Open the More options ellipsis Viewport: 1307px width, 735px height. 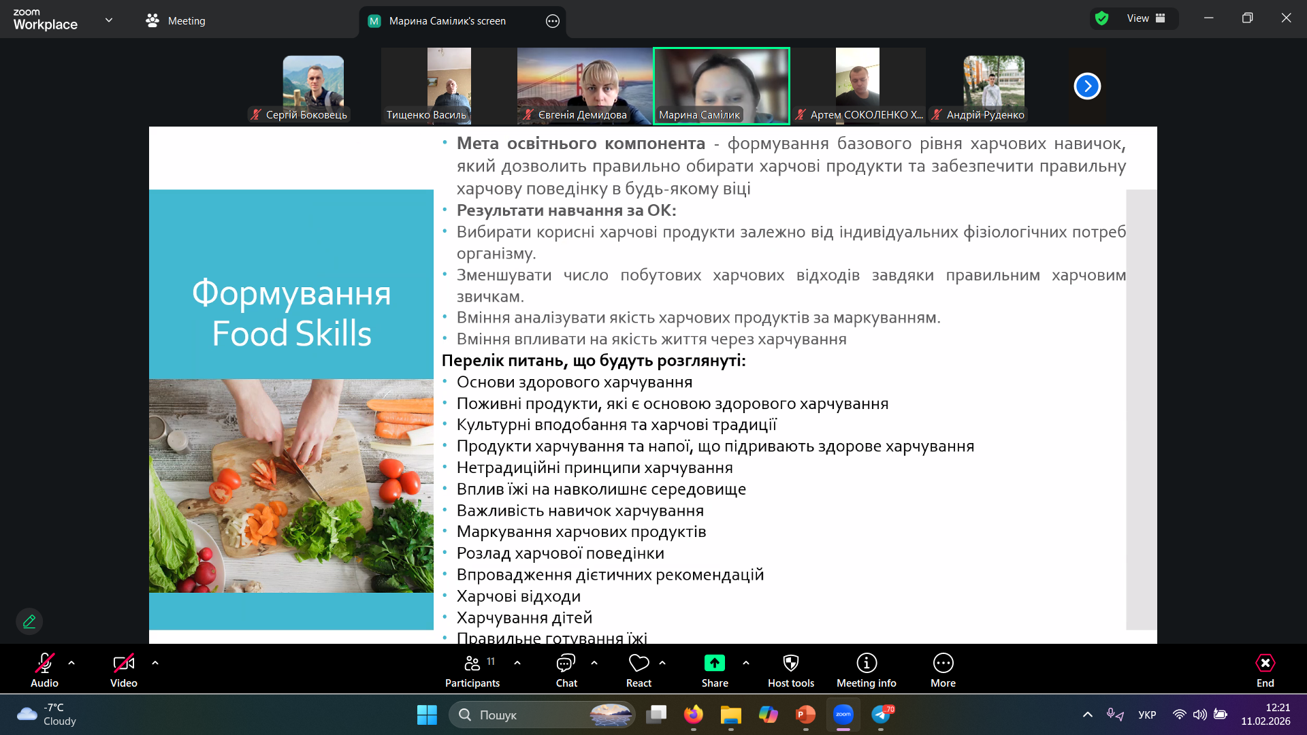(x=943, y=663)
